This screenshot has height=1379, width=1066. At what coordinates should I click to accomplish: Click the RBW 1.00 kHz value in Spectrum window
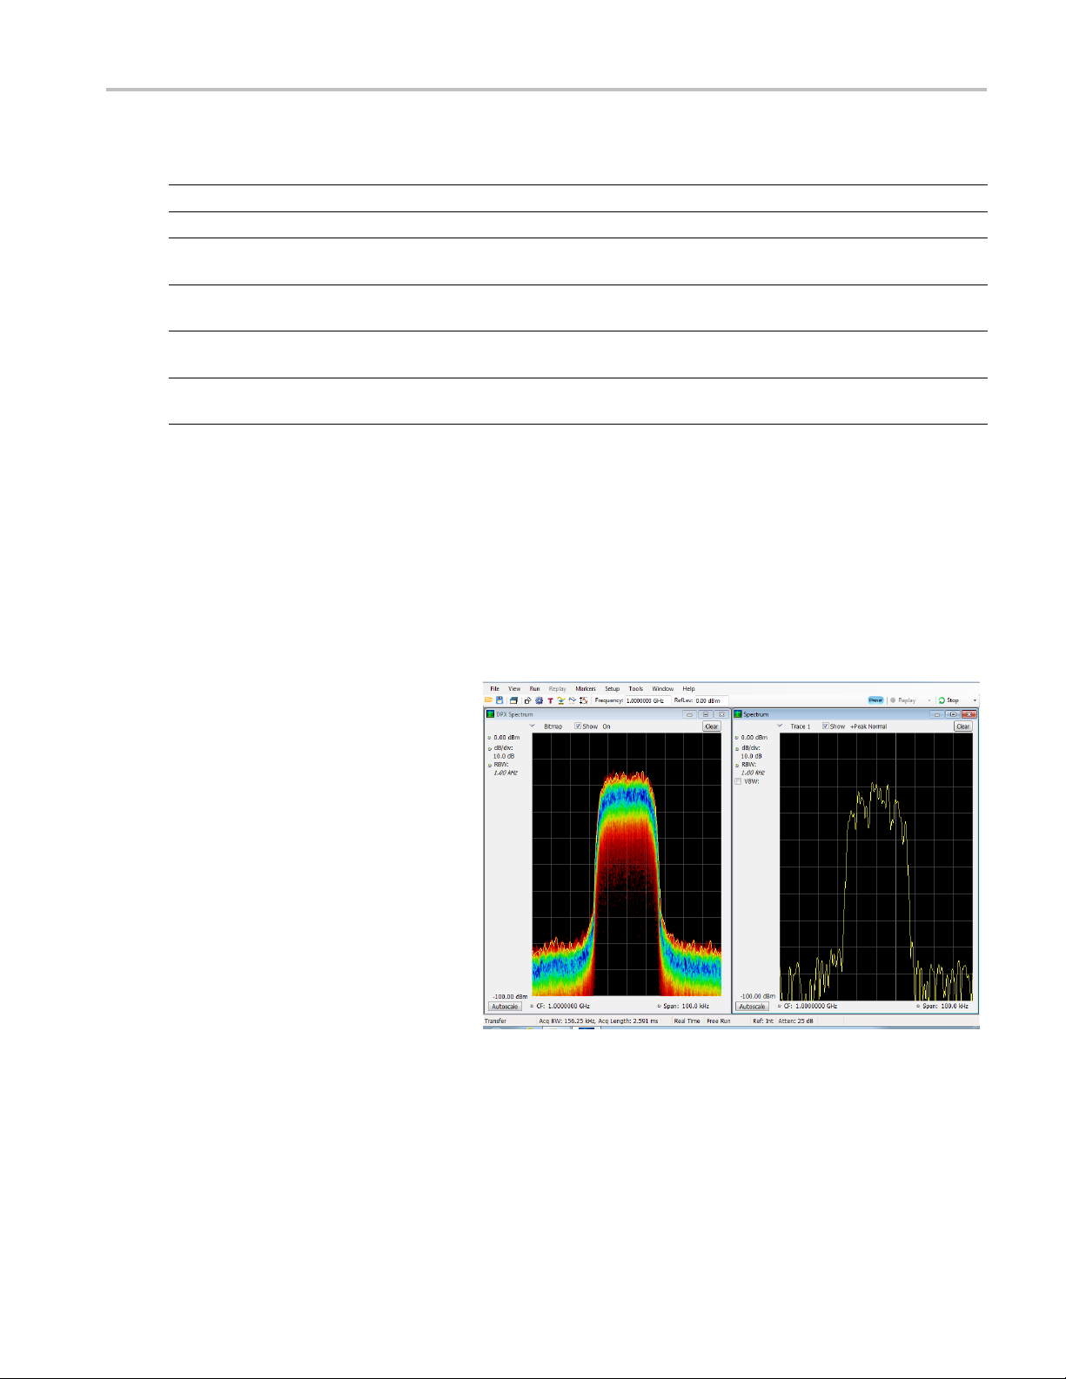click(x=753, y=773)
